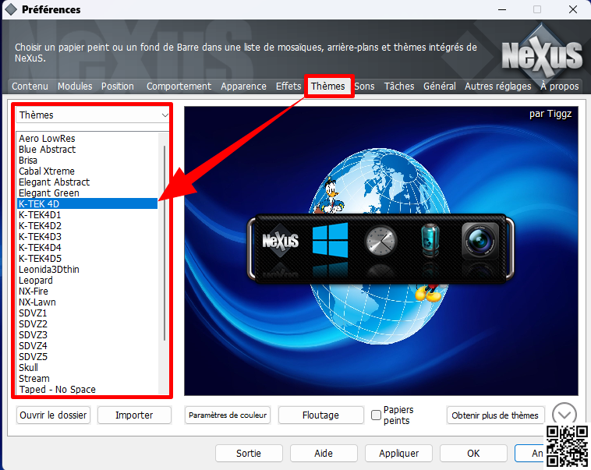Click the Importer button
This screenshot has height=470, width=591.
(134, 415)
